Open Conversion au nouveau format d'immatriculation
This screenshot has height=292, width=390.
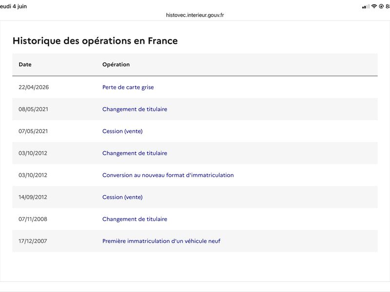pos(168,175)
